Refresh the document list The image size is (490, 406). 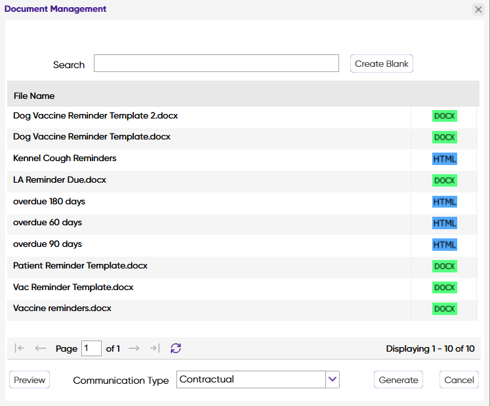(x=176, y=348)
